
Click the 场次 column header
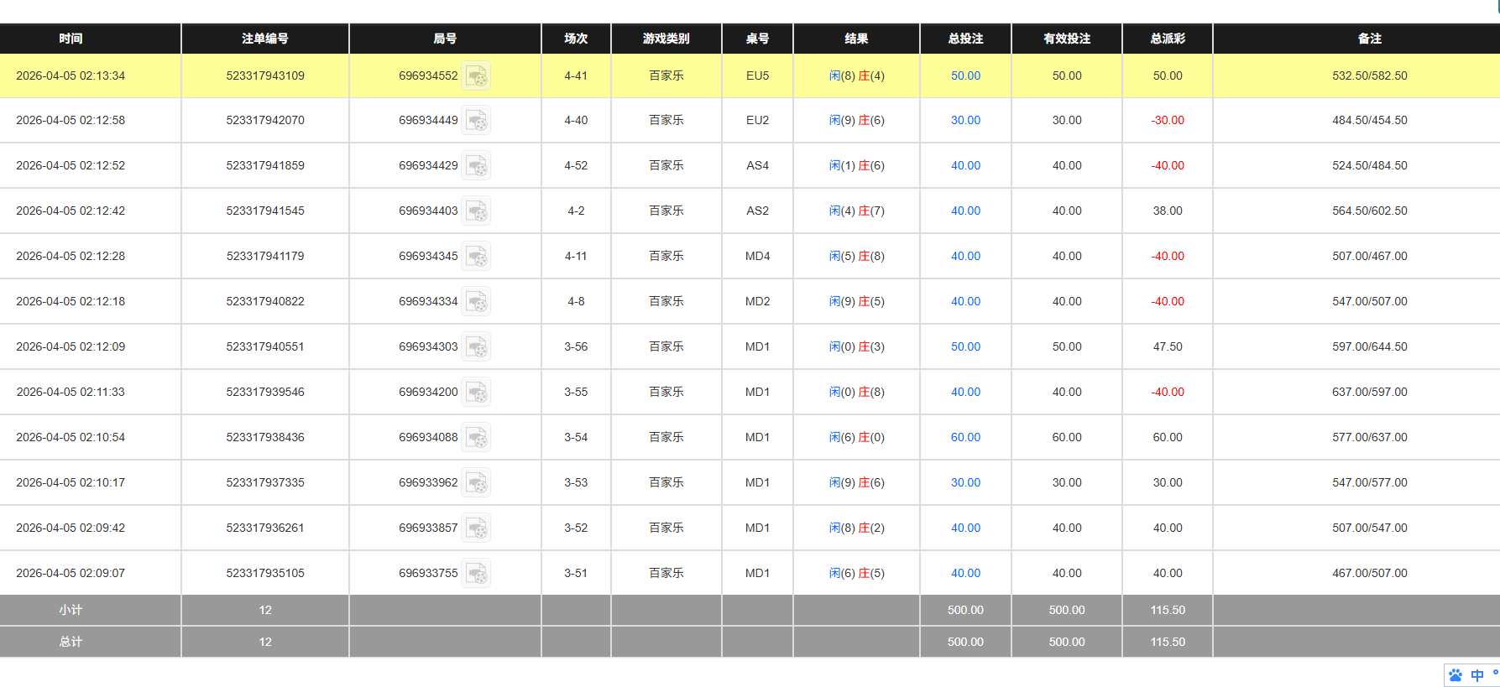pos(576,39)
